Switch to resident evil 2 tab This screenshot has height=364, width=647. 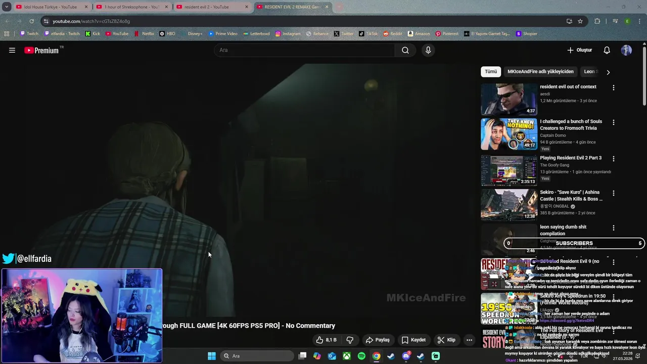coord(211,7)
